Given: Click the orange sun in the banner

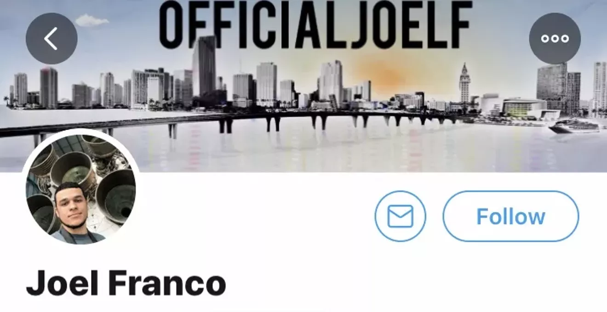Looking at the screenshot, I should (385, 73).
